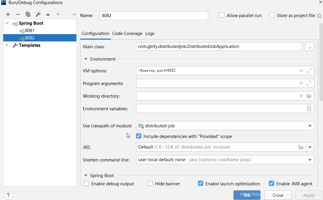Open Environment variables editor icon
The height and width of the screenshot is (200, 323).
(309, 109)
